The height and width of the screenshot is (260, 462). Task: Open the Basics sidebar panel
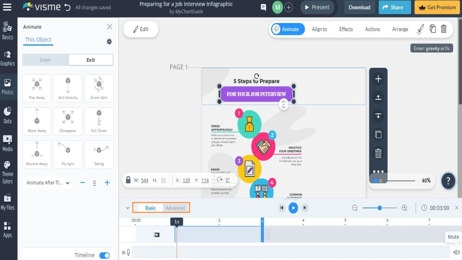point(8,30)
